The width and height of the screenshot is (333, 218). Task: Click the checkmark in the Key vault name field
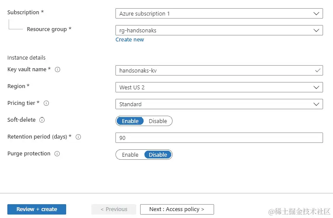(317, 70)
